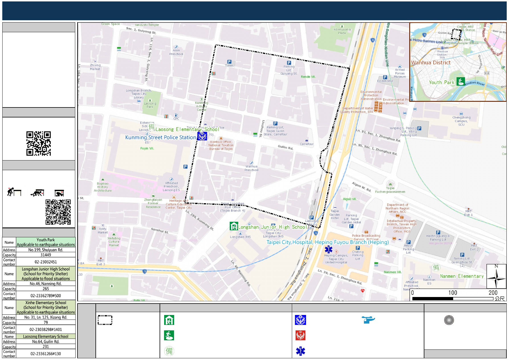Select the capacity value '31449'
The image size is (509, 360).
[x=46, y=255]
